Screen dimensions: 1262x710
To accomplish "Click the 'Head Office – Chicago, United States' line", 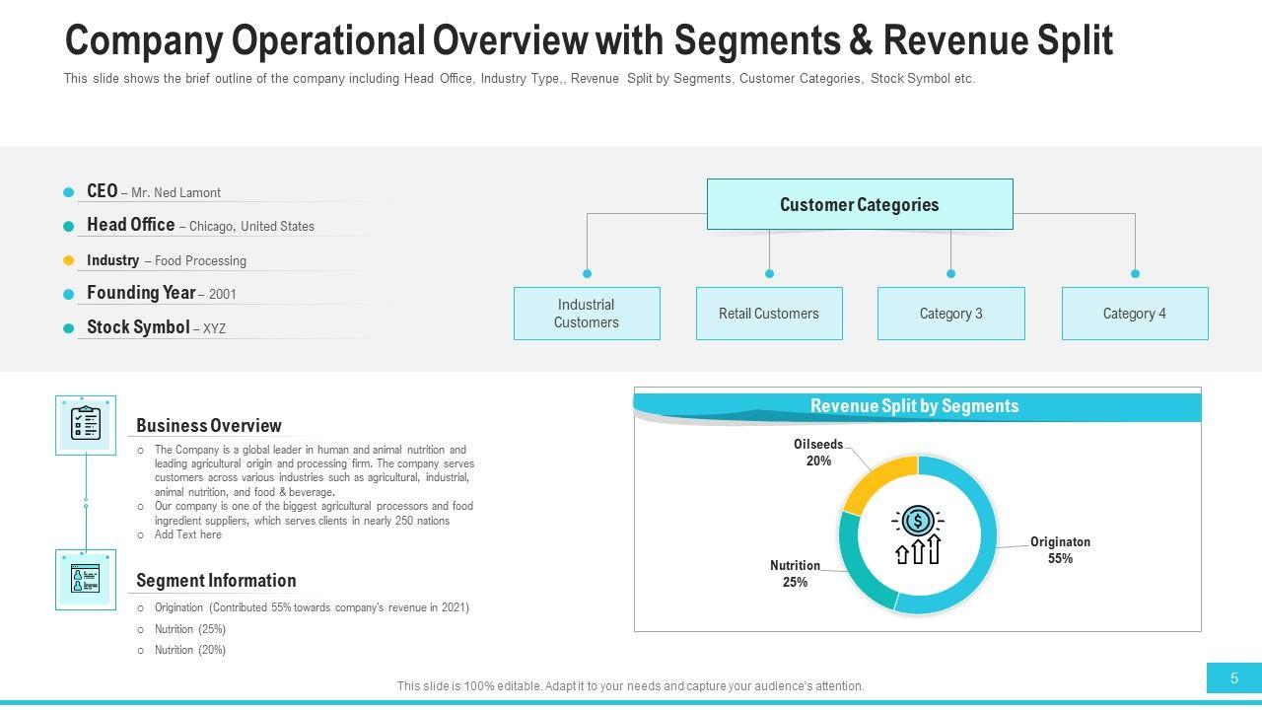I will click(x=200, y=225).
